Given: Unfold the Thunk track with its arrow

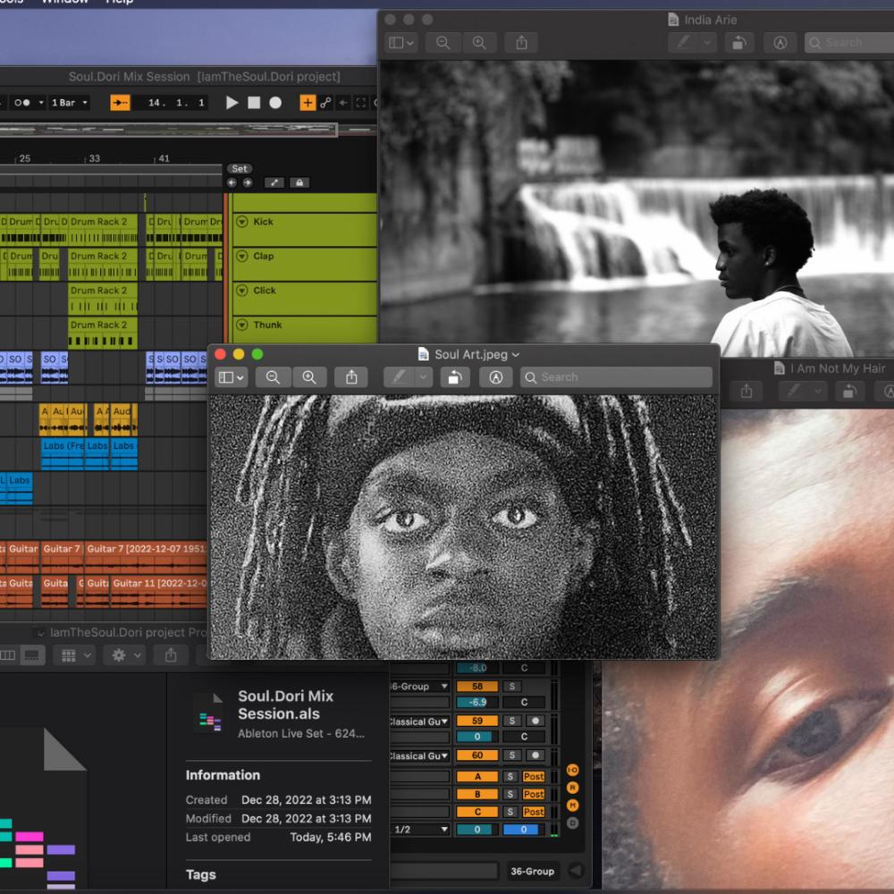Looking at the screenshot, I should tap(241, 325).
